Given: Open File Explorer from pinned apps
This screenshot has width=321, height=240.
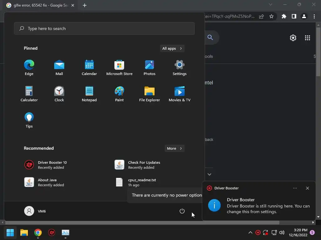Looking at the screenshot, I should (x=150, y=94).
